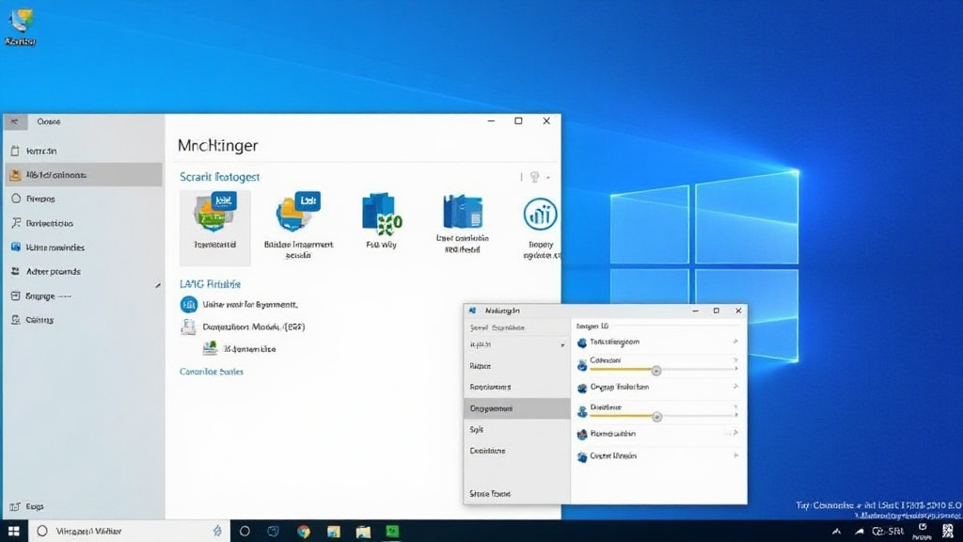Click the round blue icon beside the first list entry

click(x=189, y=305)
